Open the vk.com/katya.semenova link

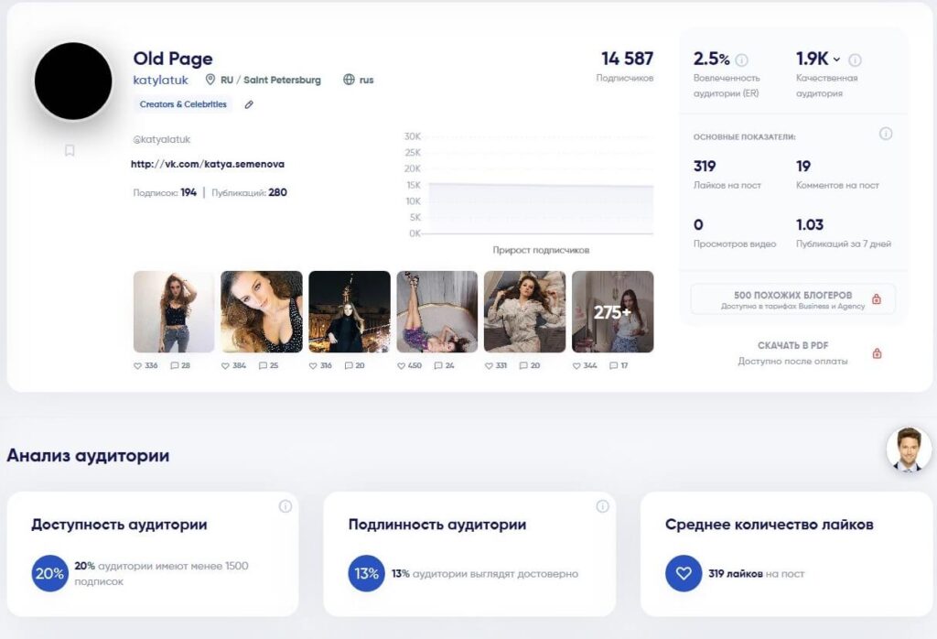(x=207, y=164)
